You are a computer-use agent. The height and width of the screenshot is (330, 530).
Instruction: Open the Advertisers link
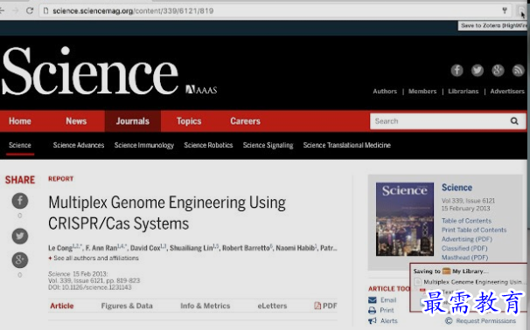coord(507,91)
